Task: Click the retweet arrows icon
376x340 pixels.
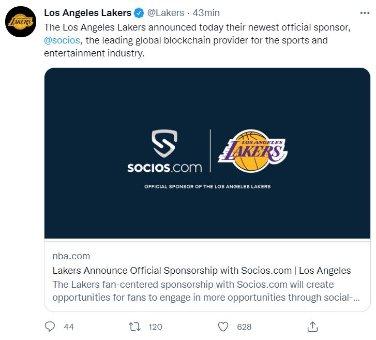Action: (134, 327)
